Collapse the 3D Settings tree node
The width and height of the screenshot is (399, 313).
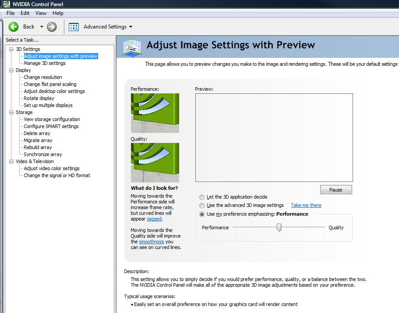tap(11, 49)
